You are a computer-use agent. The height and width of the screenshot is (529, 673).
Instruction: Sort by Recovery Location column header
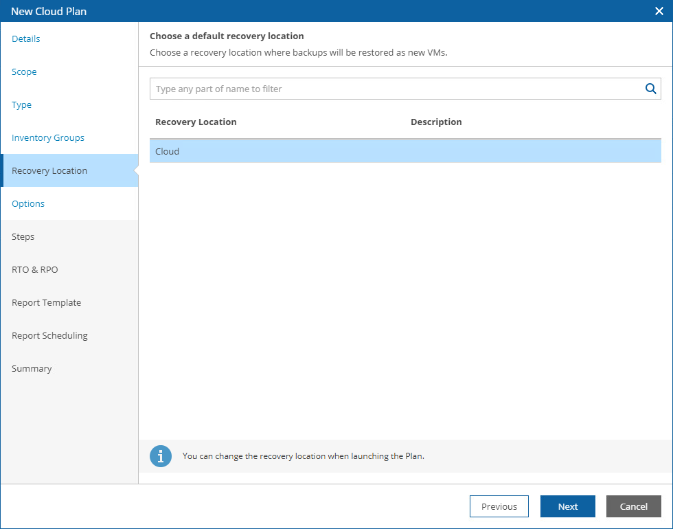(196, 122)
